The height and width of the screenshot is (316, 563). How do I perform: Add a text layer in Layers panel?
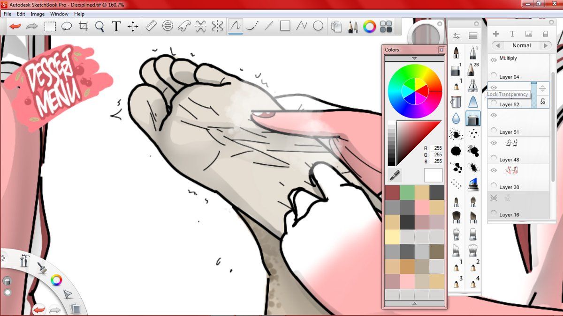[512, 34]
